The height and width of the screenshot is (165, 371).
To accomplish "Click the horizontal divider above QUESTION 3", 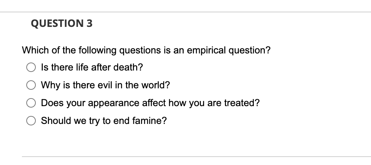I will (185, 12).
